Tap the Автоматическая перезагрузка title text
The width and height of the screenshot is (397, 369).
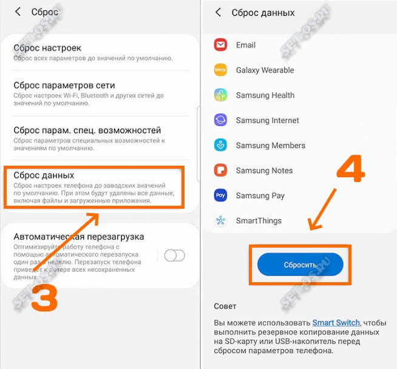pos(79,237)
